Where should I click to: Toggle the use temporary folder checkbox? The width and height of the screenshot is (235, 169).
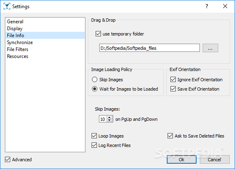[98, 34]
